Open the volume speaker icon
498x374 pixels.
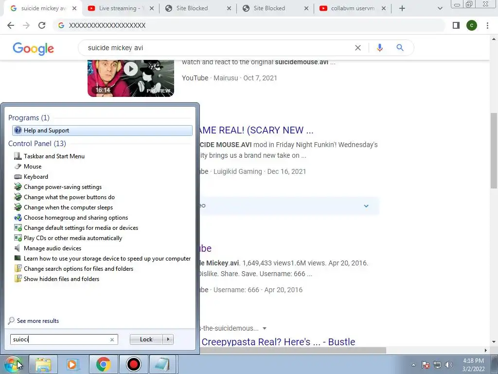click(449, 365)
